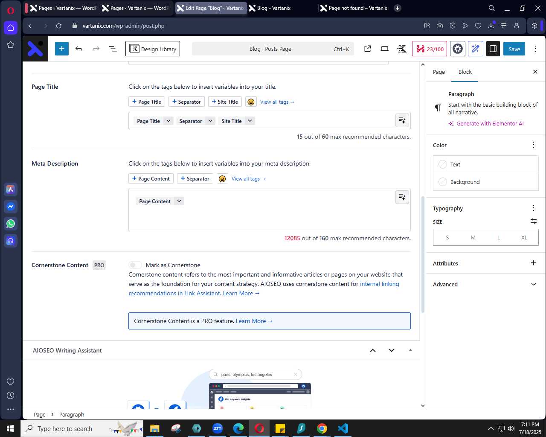
Task: Select font size S
Action: [447, 237]
